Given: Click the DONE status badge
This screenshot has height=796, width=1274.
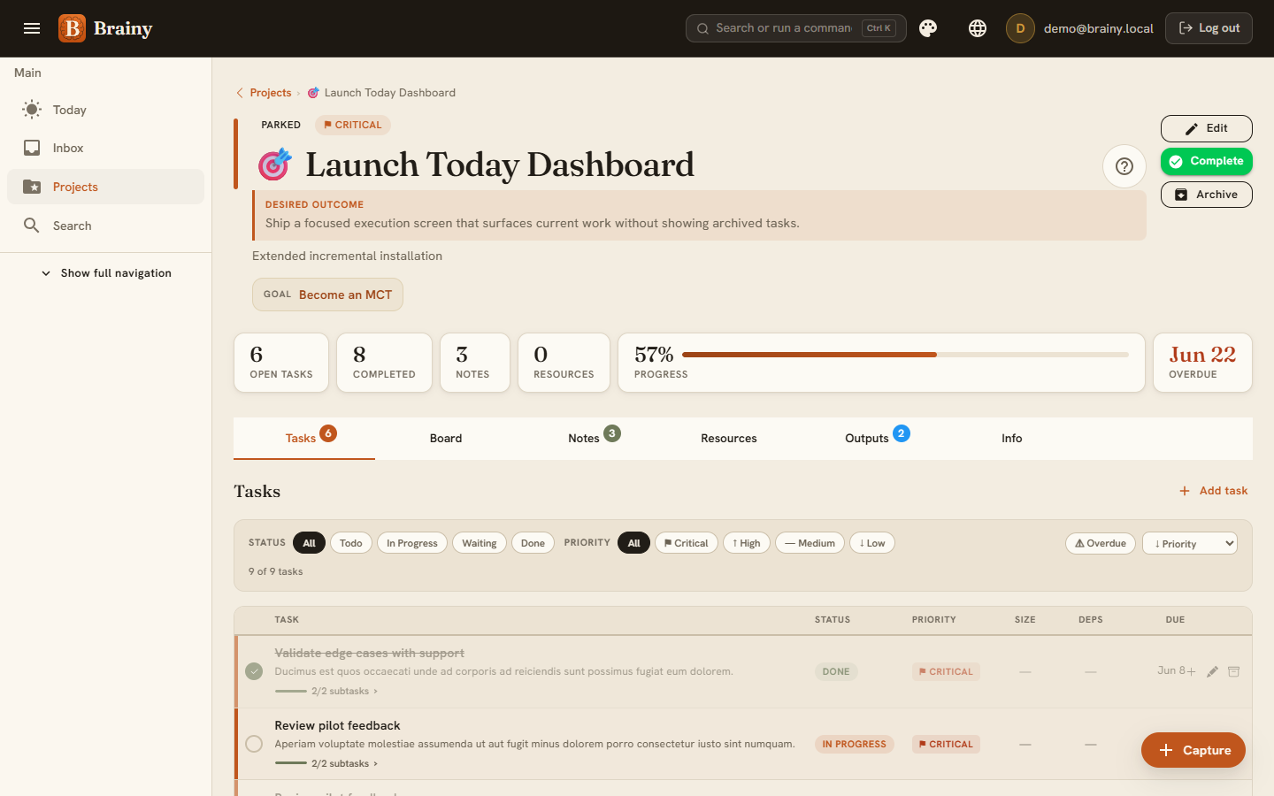Looking at the screenshot, I should click(836, 671).
